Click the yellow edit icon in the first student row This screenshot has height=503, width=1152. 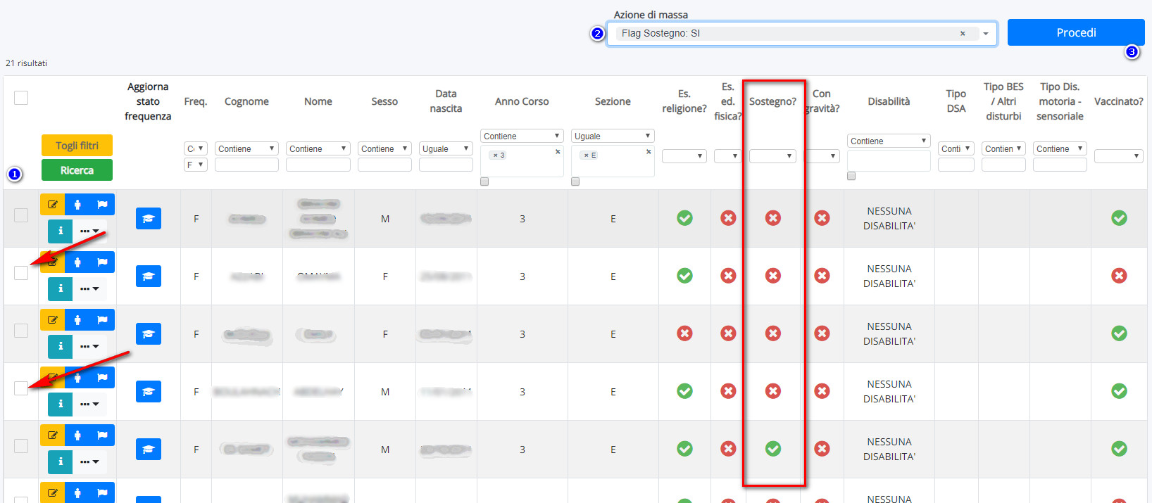tap(53, 205)
